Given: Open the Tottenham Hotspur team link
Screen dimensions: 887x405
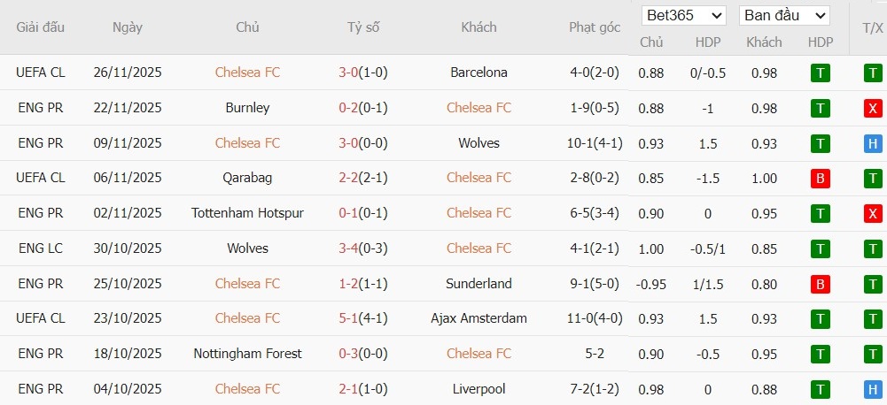Looking at the screenshot, I should (247, 213).
